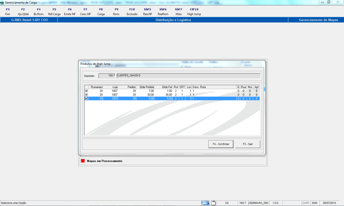
Task: Click the F3 Fim toolbar shortcut
Action: 8,11
